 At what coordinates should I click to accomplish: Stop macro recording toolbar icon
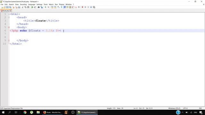coord(85,7)
